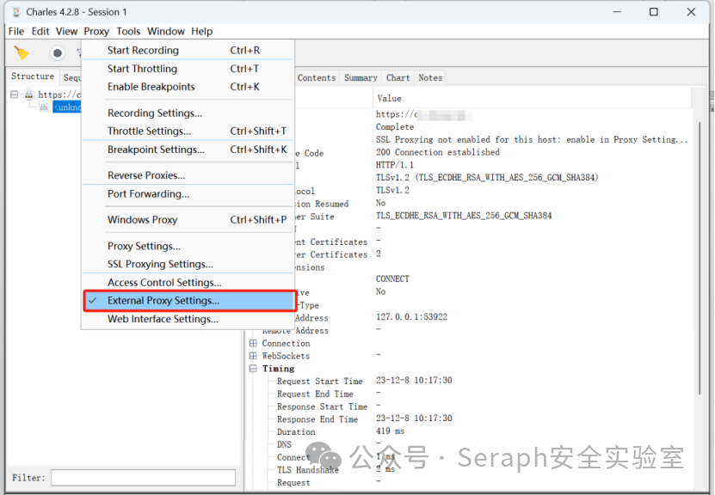Toggle Windows Proxy menu item
Screen dimensions: 715x495
pyautogui.click(x=188, y=220)
